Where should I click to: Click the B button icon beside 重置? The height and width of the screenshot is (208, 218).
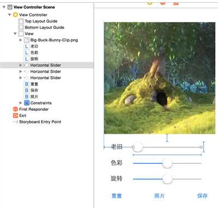coord(27,84)
